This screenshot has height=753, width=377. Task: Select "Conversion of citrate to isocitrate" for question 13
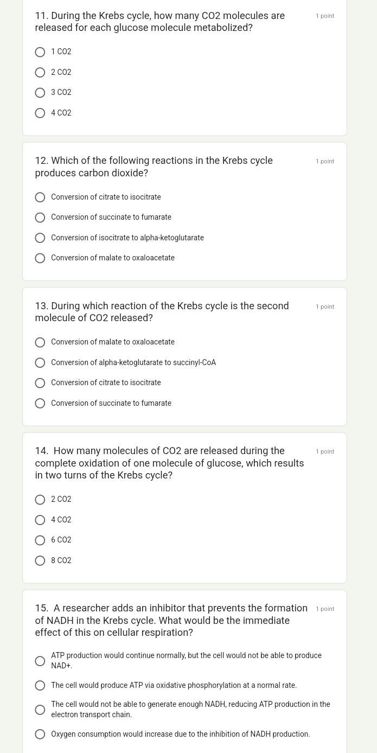click(40, 383)
